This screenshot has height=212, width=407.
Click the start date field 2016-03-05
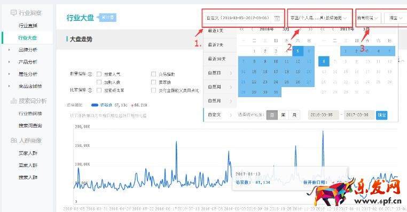(x=324, y=115)
